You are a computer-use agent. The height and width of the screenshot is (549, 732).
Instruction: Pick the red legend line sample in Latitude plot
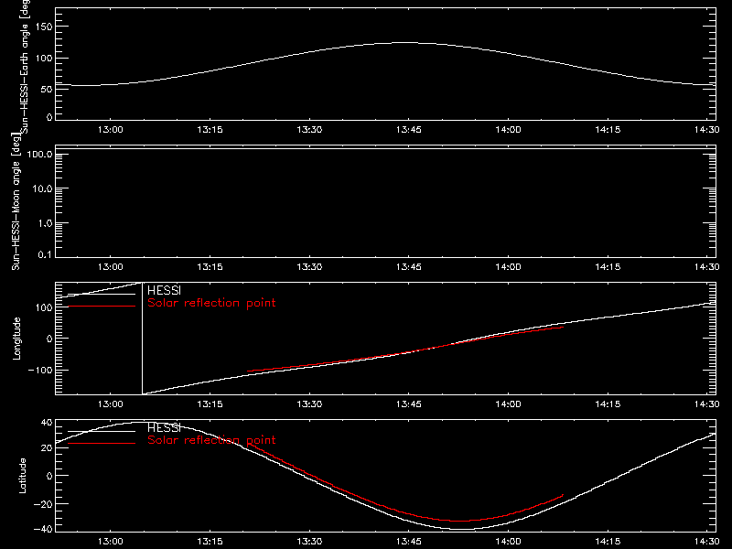102,444
